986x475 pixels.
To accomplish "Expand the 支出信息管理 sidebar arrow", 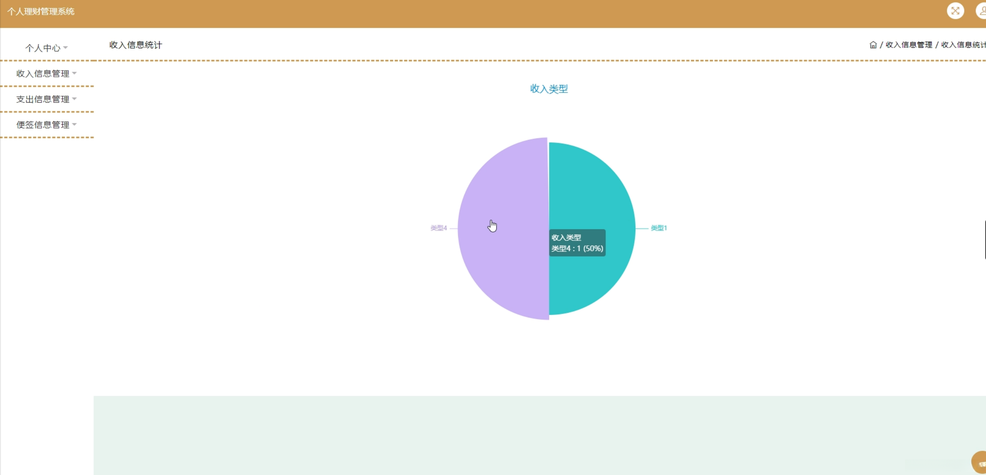I will (x=75, y=99).
